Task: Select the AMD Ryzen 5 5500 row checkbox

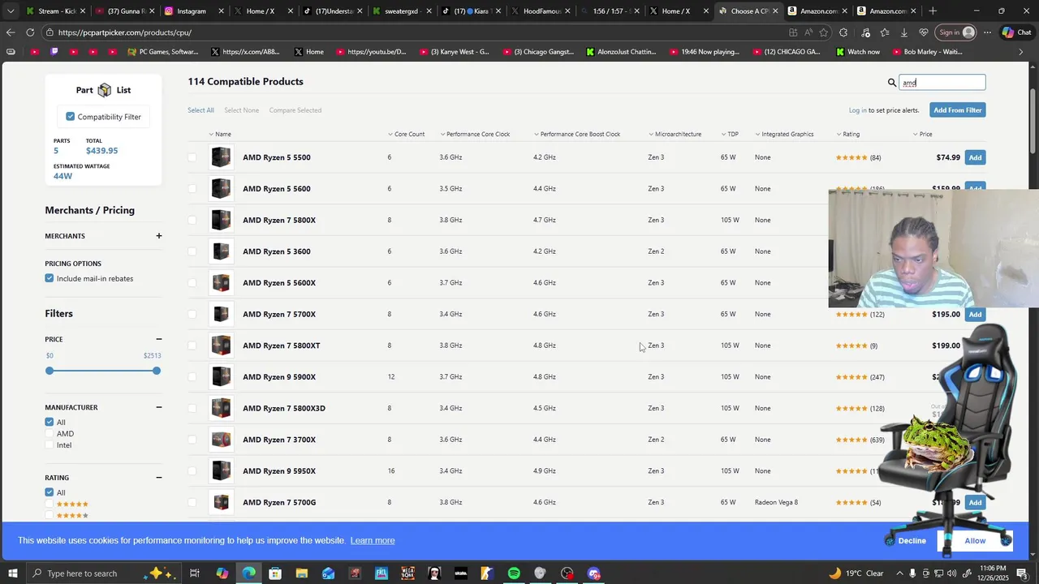Action: [192, 157]
